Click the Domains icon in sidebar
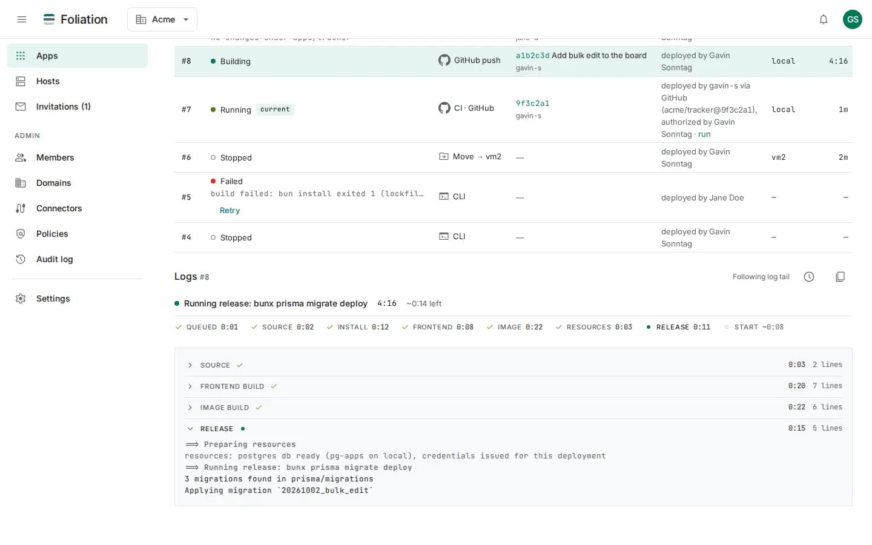 (21, 183)
